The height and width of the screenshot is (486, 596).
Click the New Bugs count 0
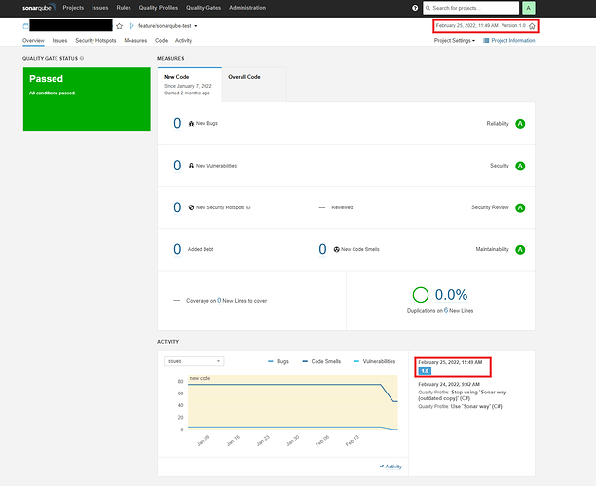pyautogui.click(x=177, y=124)
